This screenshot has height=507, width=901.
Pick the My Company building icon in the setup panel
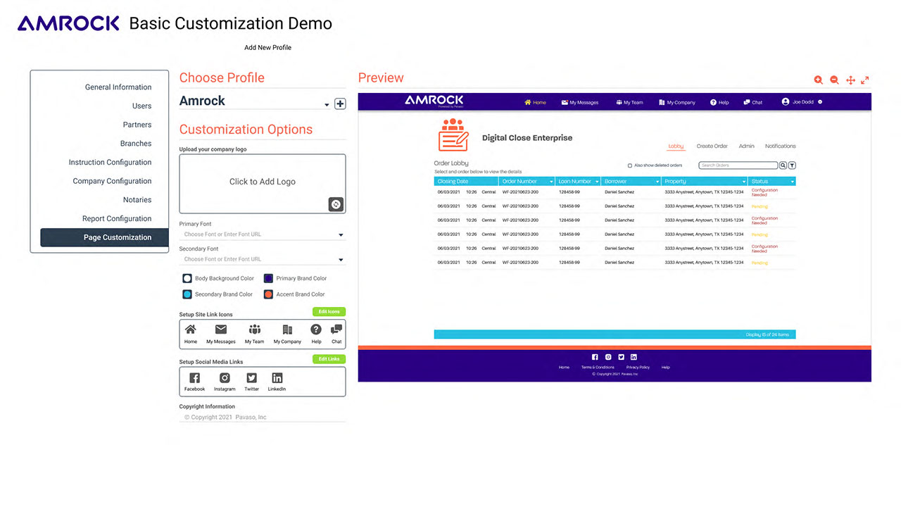pyautogui.click(x=287, y=330)
